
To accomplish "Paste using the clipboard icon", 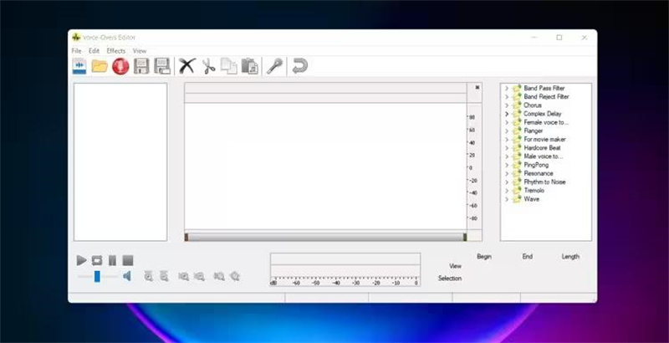I will click(x=250, y=66).
